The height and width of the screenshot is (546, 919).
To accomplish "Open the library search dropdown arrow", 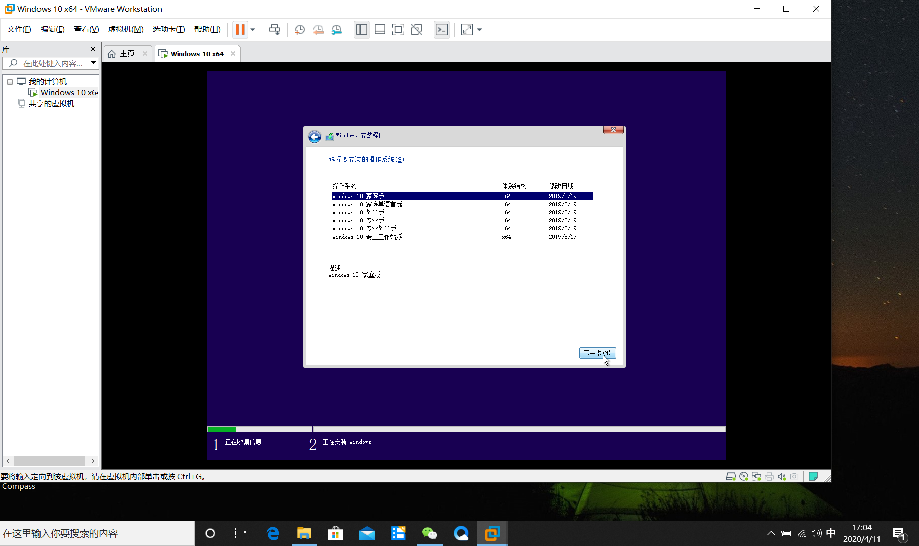I will 93,63.
